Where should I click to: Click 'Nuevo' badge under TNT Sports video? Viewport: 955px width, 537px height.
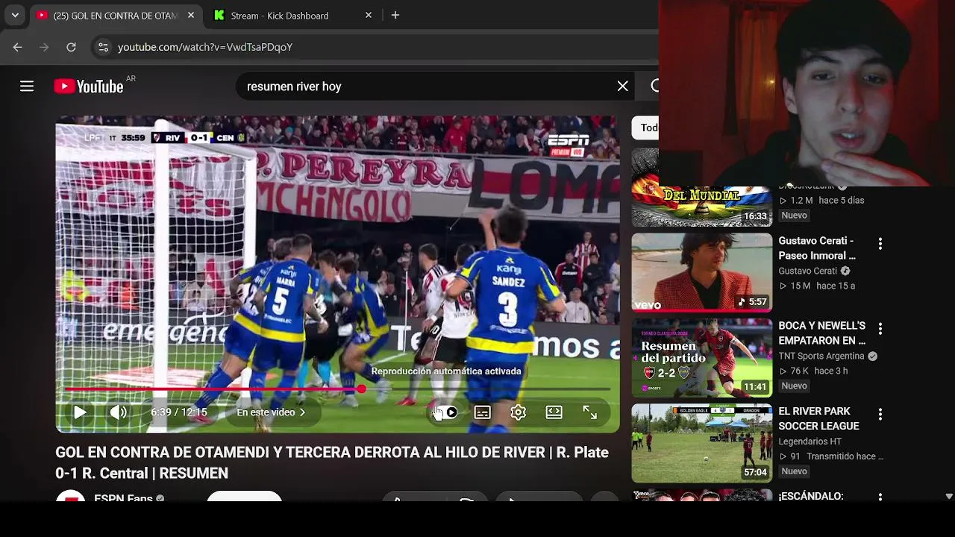point(795,386)
